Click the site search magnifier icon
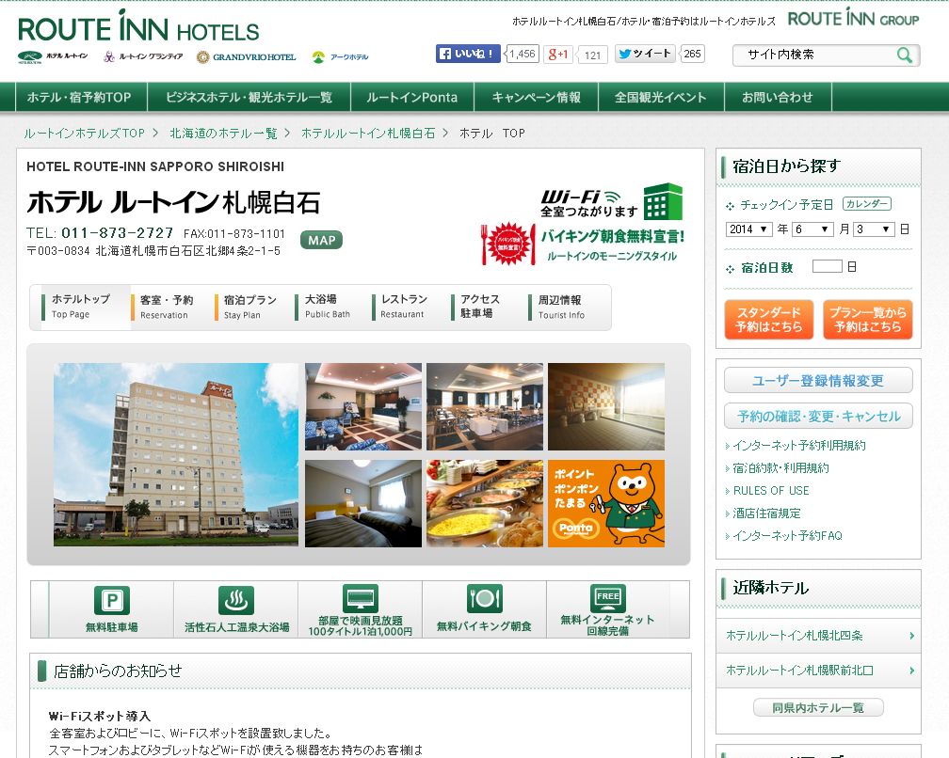 point(905,55)
